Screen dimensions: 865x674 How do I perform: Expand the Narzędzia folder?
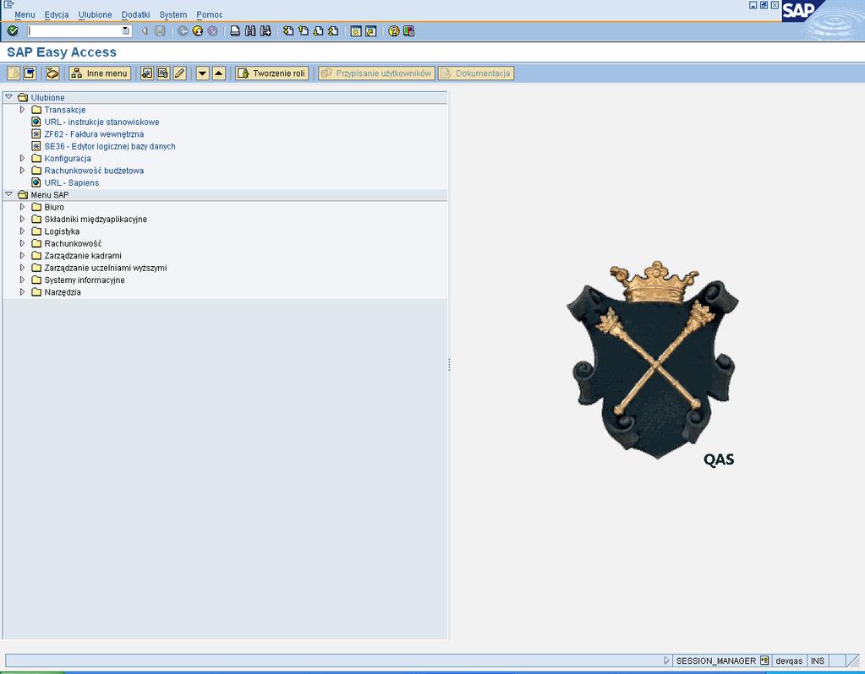23,291
